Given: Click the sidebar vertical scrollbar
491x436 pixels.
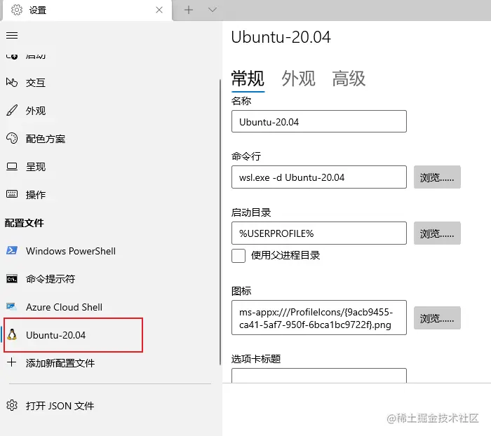Looking at the screenshot, I should tap(220, 222).
